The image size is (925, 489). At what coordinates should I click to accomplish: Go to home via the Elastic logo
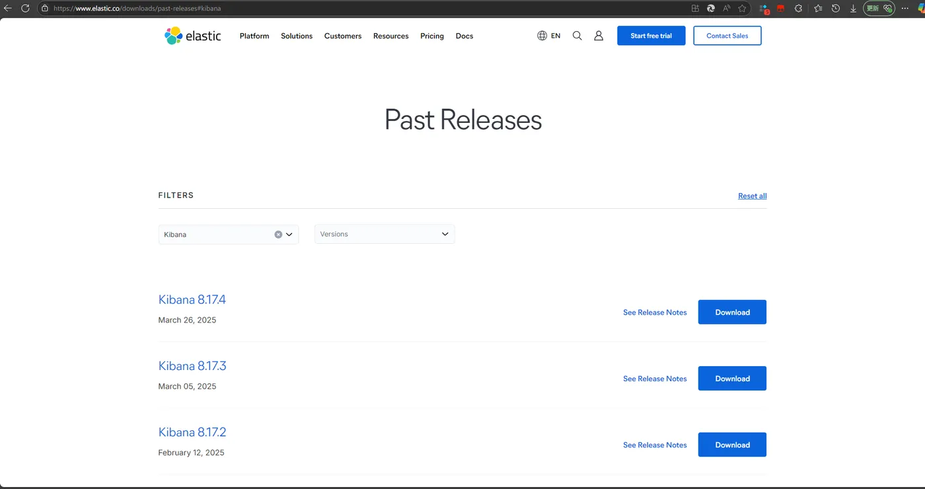click(x=193, y=36)
